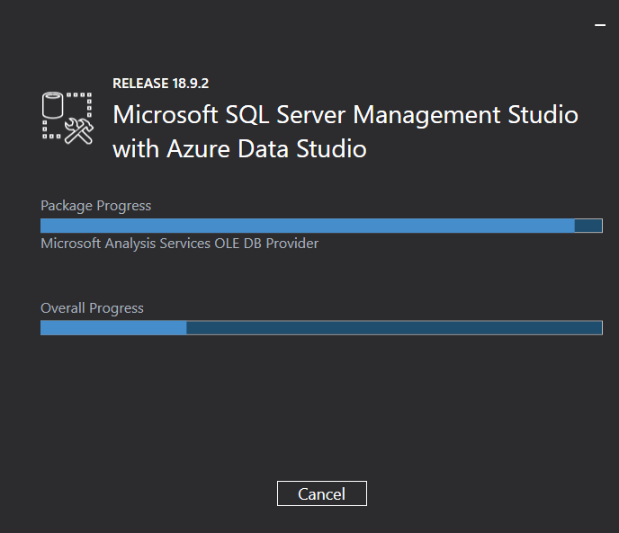Click the SQL Server Management Studio logo

click(67, 119)
